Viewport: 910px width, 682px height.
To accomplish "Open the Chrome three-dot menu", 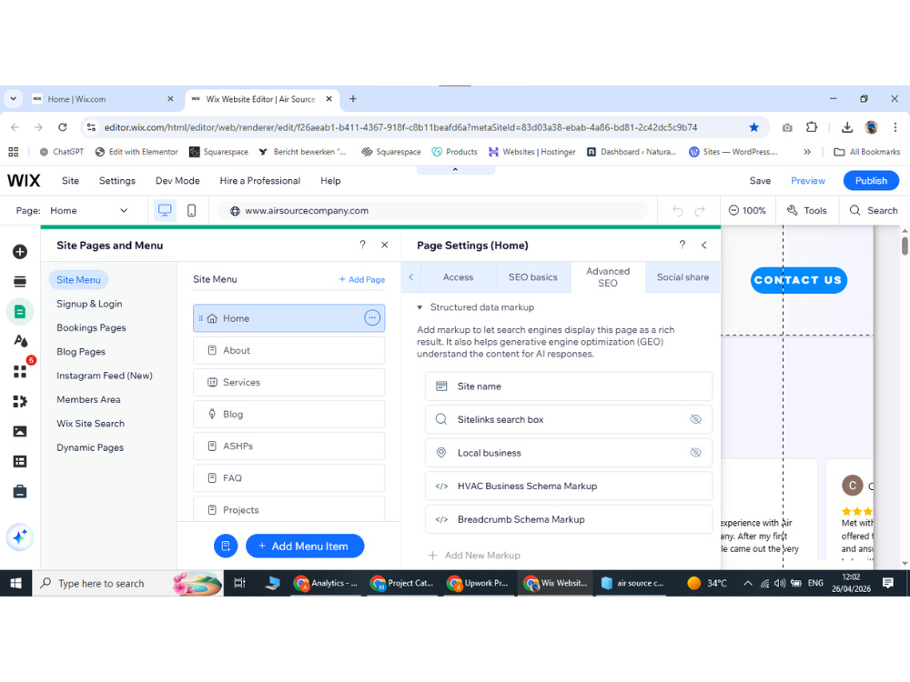I will (x=895, y=127).
